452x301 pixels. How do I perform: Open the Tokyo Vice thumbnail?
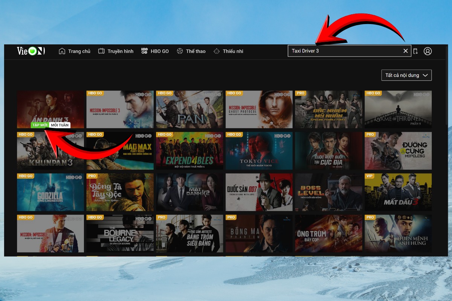coord(259,150)
